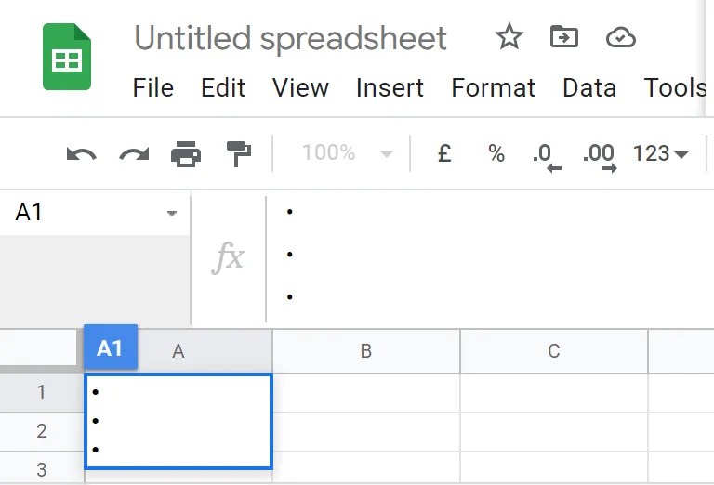Open the Format menu
Image resolution: width=714 pixels, height=485 pixels.
point(493,88)
